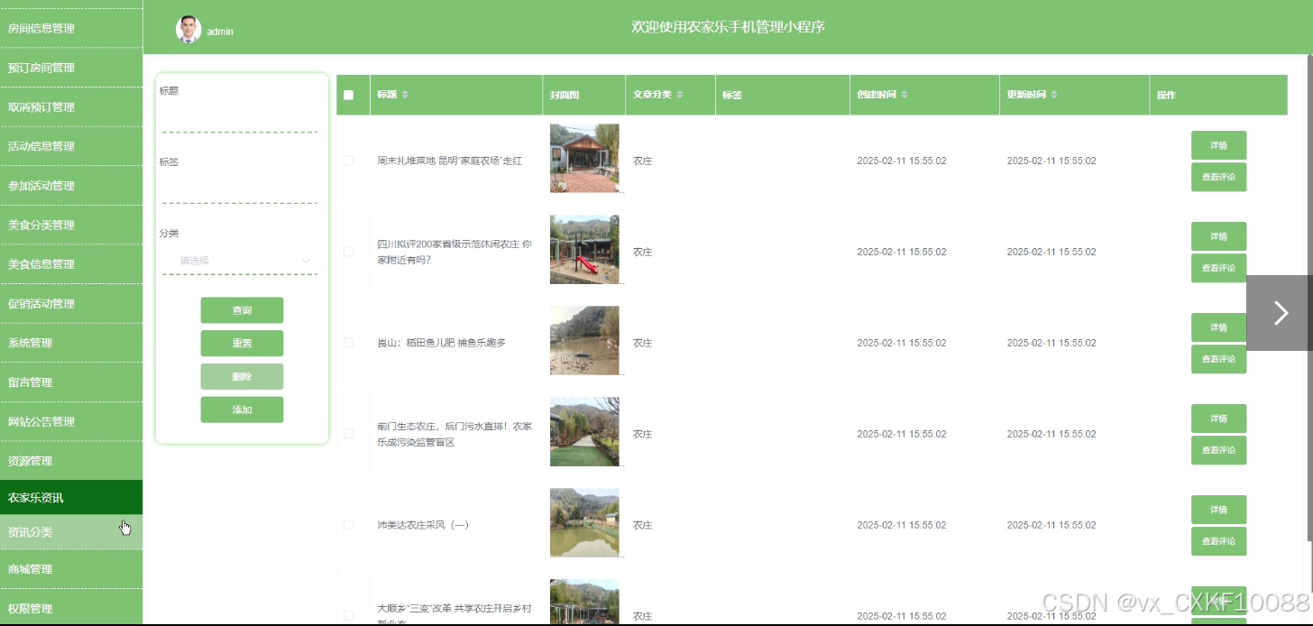Expand 系统管理 in the sidebar
Viewport: 1313px width, 626px height.
pyautogui.click(x=71, y=343)
